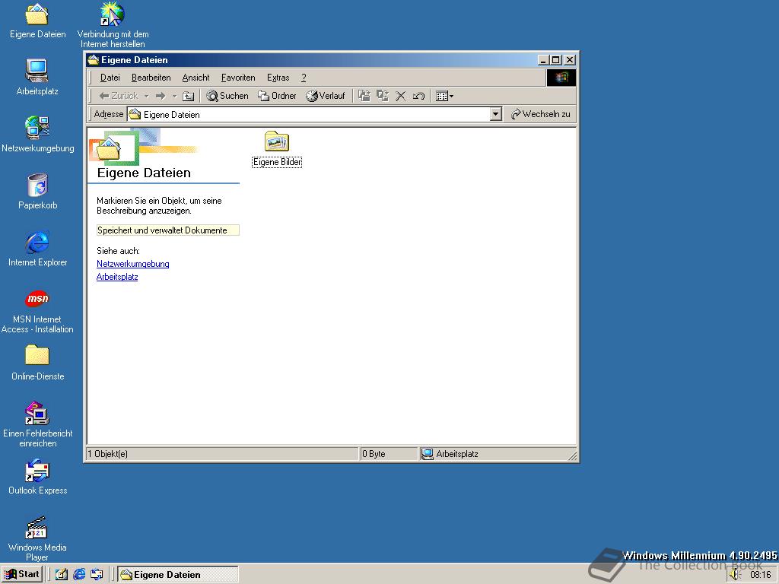The height and width of the screenshot is (584, 779).
Task: Open the Datei menu
Action: tap(110, 78)
